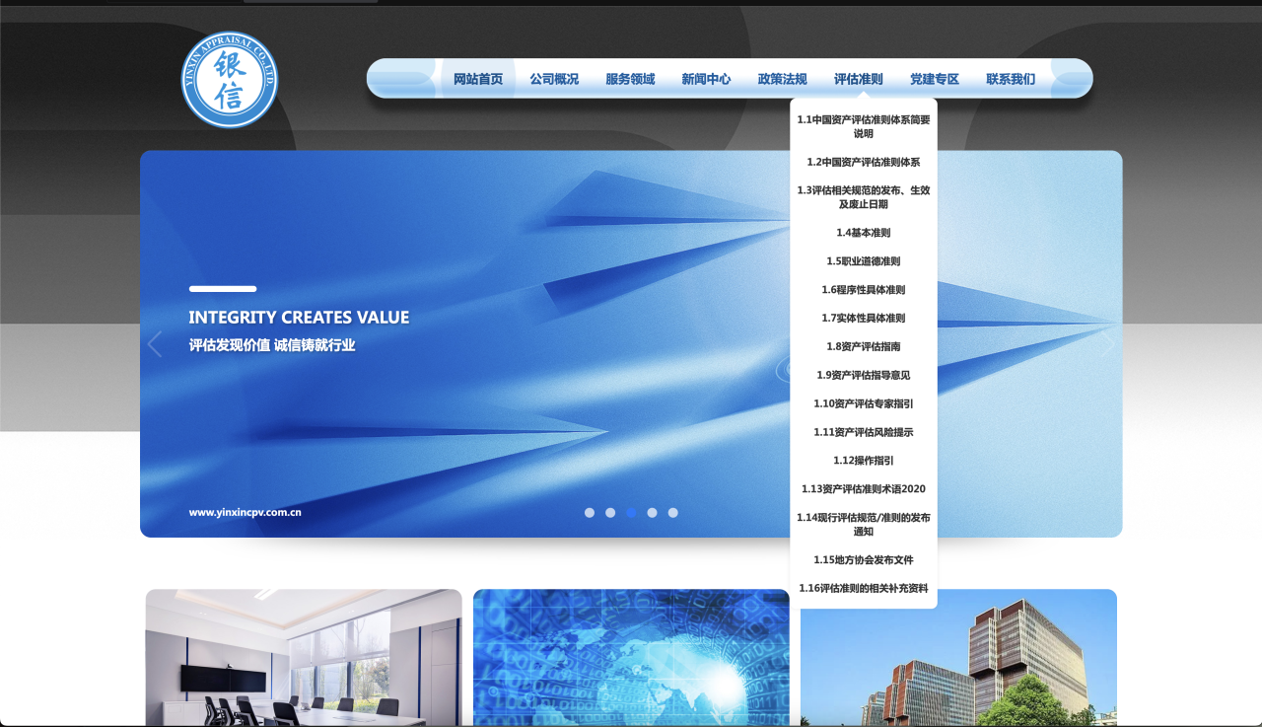
Task: Show the next banner slide arrow
Action: [1108, 344]
